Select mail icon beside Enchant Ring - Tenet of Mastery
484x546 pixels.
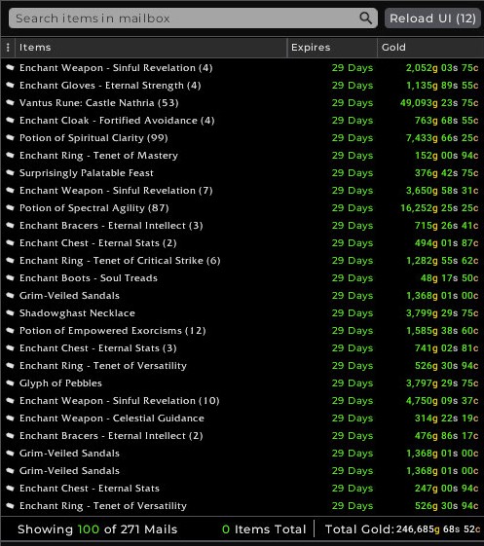[10, 156]
